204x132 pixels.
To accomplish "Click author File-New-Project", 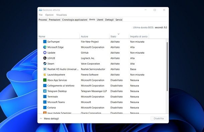I will pyautogui.click(x=90, y=42).
